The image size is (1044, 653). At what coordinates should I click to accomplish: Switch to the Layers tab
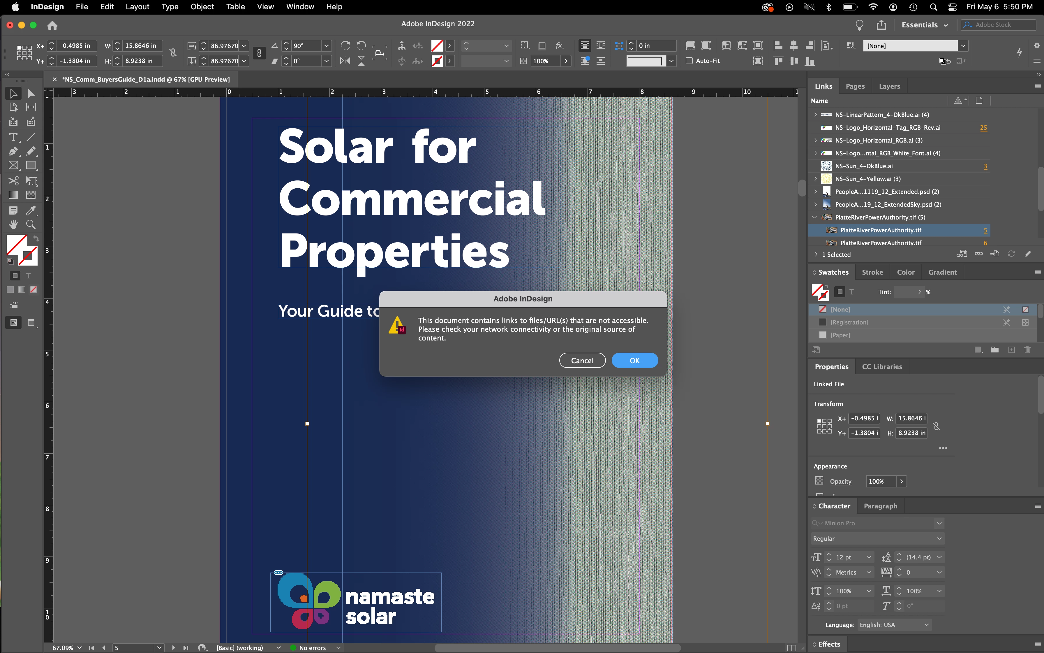889,86
